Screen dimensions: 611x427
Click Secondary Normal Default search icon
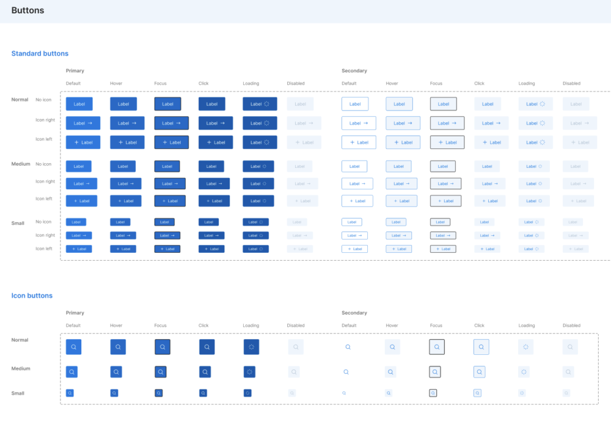pos(348,347)
